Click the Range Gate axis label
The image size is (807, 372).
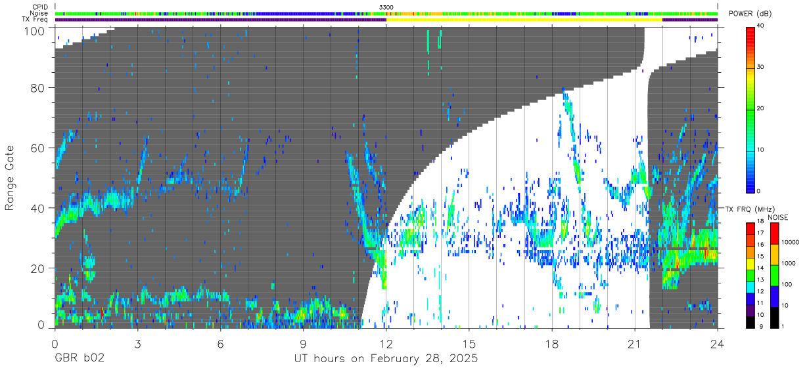[10, 178]
